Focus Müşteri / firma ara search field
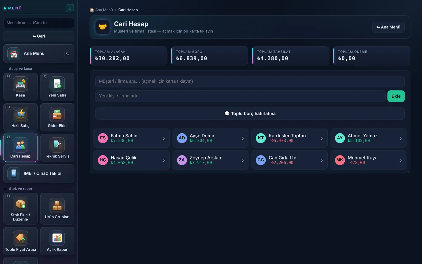 (250, 81)
